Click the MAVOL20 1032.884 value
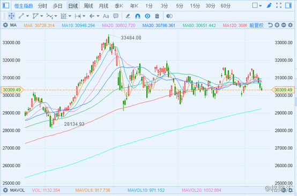Screen dimensions: 297x196 pos(202,190)
